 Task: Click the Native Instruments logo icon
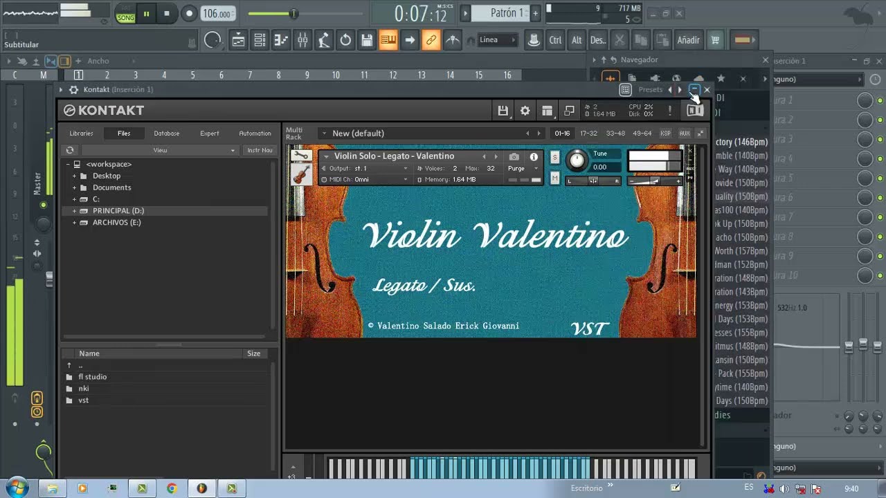tap(694, 111)
